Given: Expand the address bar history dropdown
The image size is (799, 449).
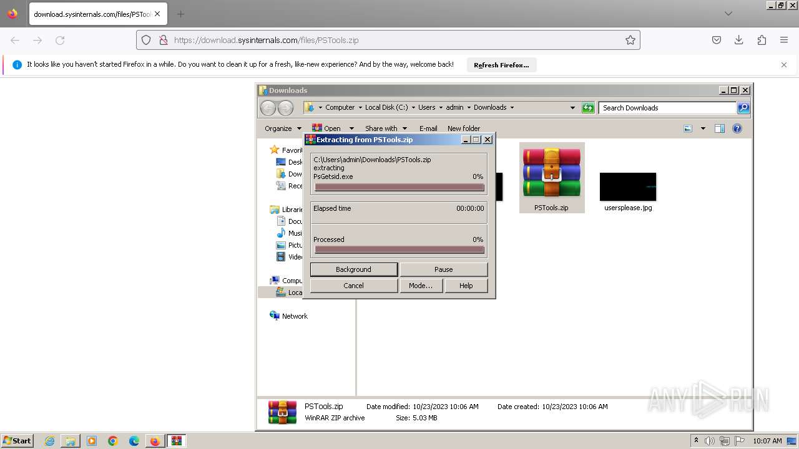Looking at the screenshot, I should 572,108.
